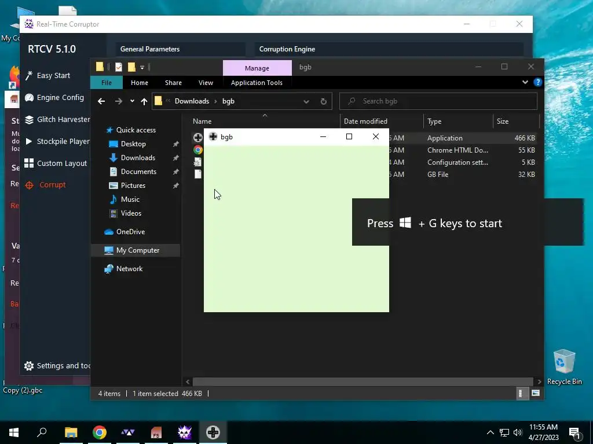
Task: Refresh the bgb folder view
Action: point(323,101)
